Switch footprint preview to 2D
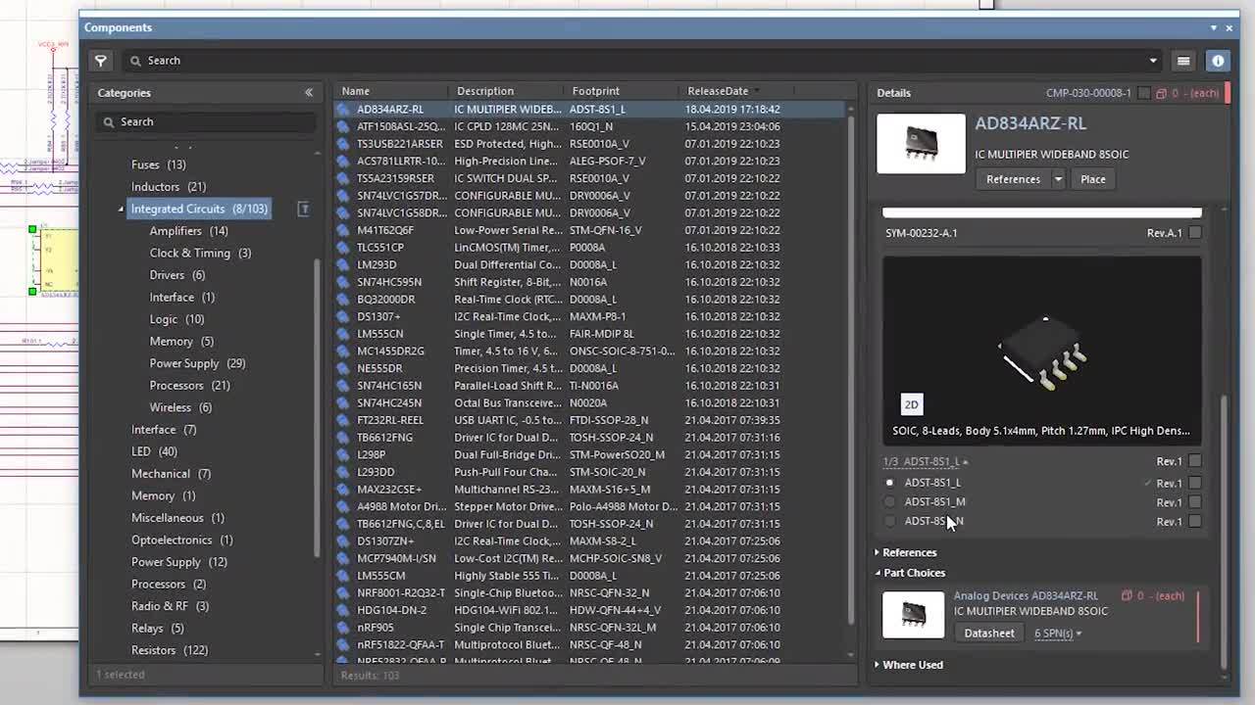Screen dimensions: 1255x705 (x=911, y=404)
